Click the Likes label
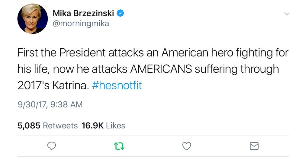This screenshot has height=160, width=296. tap(116, 125)
